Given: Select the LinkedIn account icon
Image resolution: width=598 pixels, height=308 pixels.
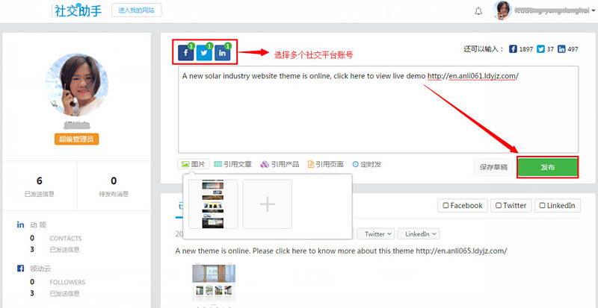Looking at the screenshot, I should [223, 53].
